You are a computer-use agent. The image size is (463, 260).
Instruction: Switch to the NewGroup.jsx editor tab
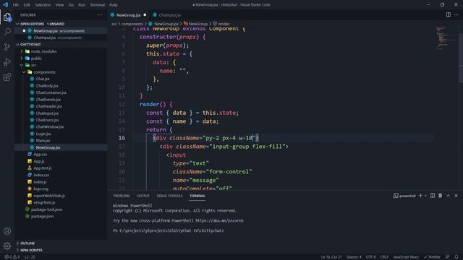(129, 15)
